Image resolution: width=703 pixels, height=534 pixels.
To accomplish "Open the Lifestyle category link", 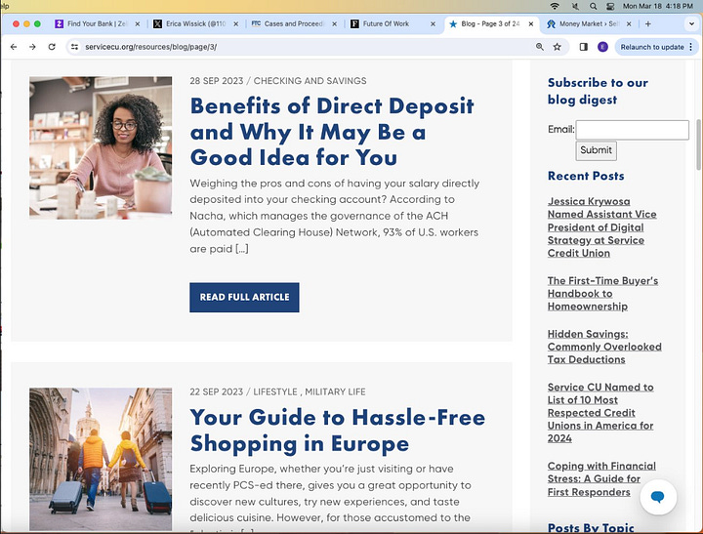I will tap(275, 391).
